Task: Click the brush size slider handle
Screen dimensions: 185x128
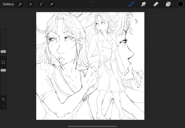Action: [3, 52]
